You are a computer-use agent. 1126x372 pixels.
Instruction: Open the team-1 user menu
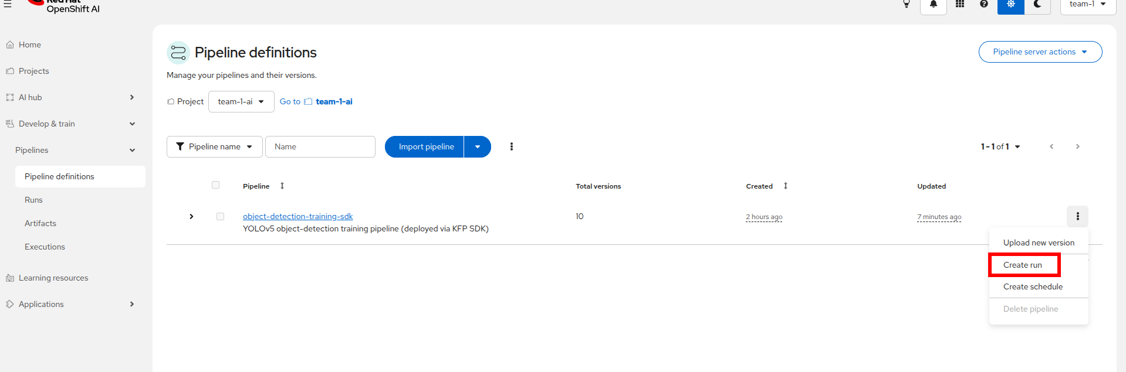[x=1088, y=5]
